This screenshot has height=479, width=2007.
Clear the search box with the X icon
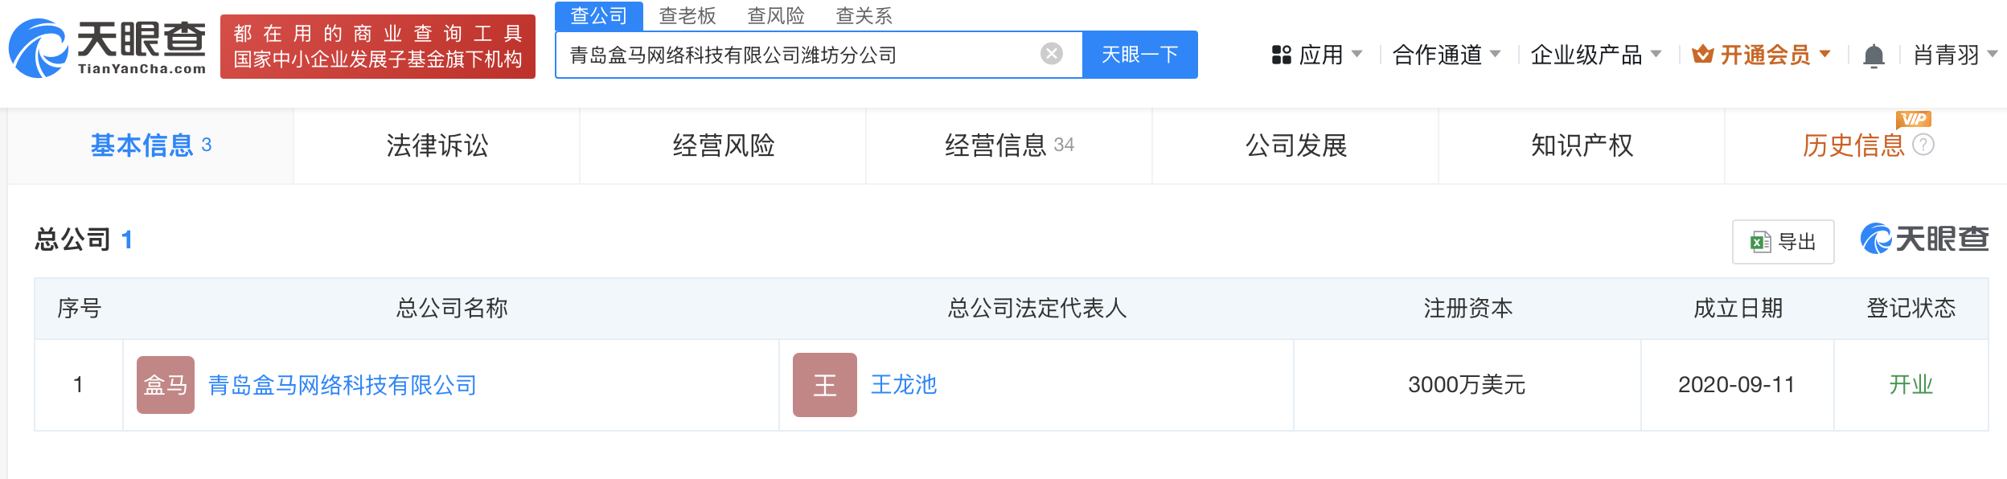(1051, 54)
